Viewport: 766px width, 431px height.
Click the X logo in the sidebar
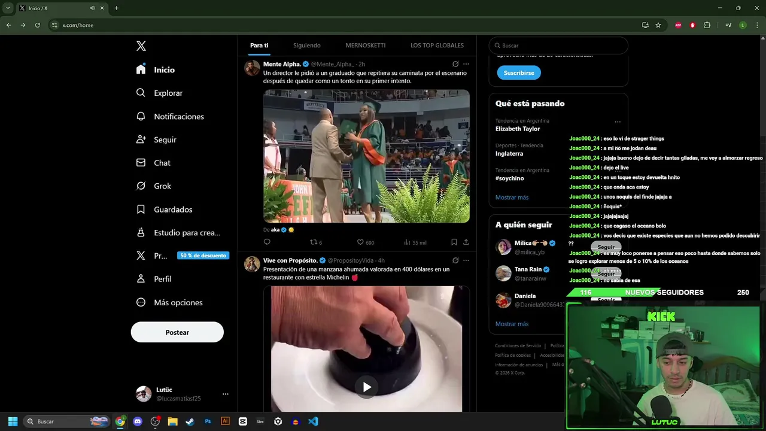[x=141, y=46]
